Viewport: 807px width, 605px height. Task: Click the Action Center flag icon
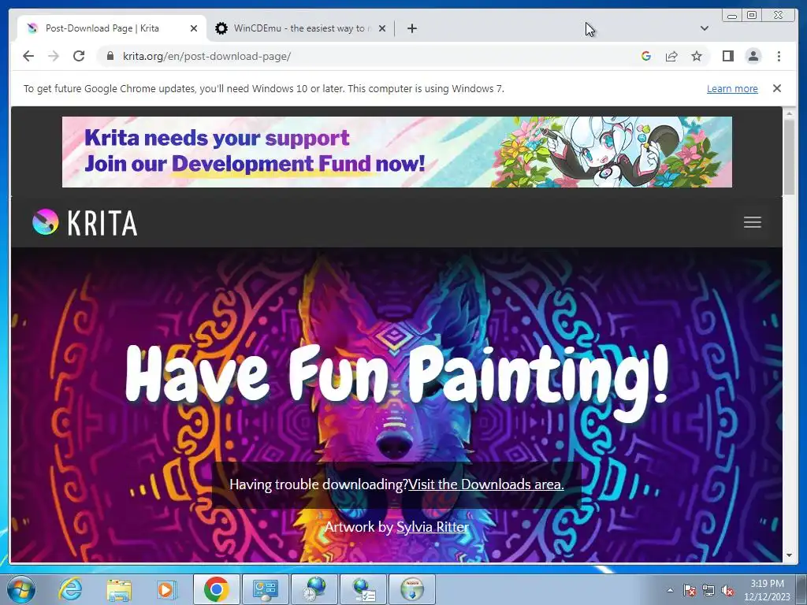[x=689, y=590]
